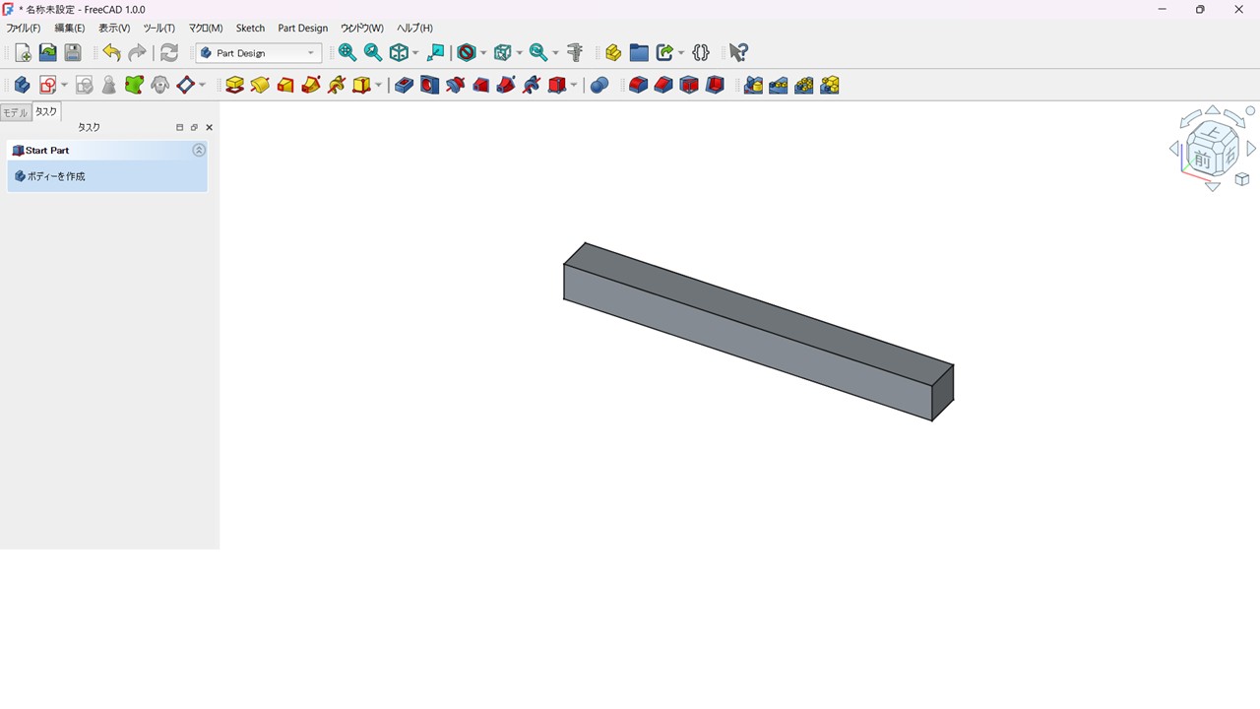Open the standard views dropdown arrow
1260x709 pixels.
click(x=415, y=53)
